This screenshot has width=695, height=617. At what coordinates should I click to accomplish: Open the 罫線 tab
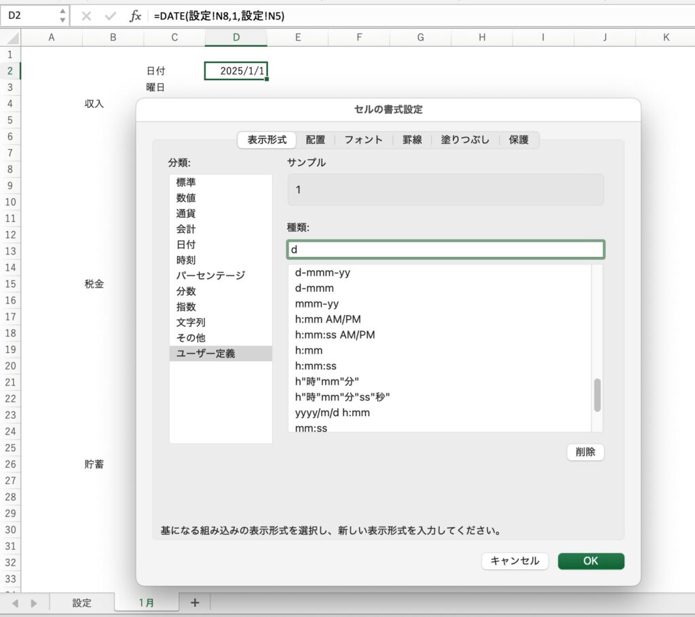click(x=412, y=140)
